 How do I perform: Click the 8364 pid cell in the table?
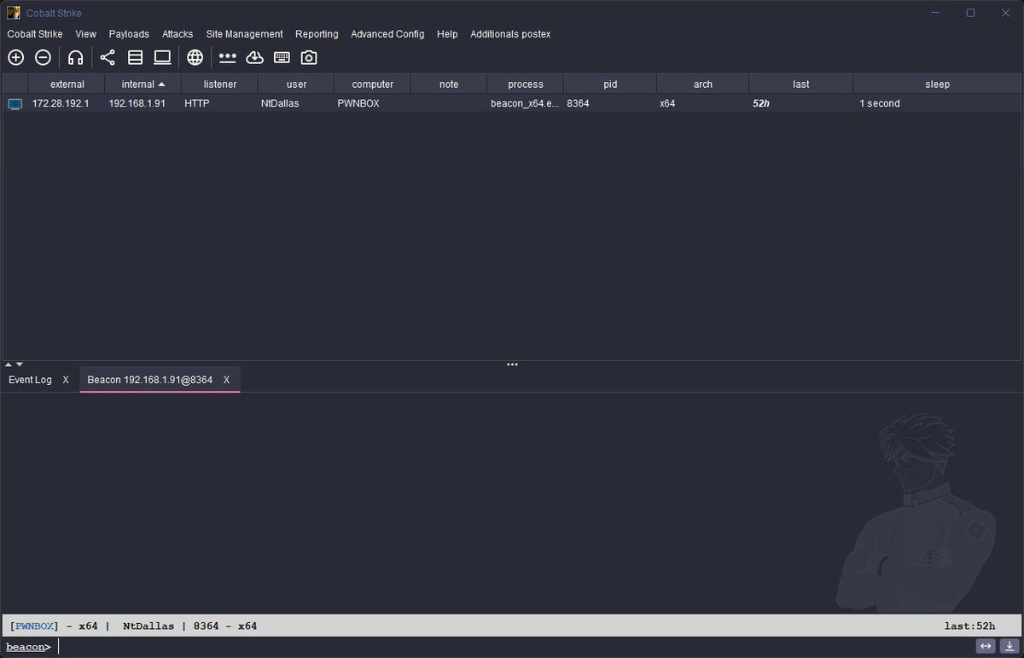click(609, 103)
